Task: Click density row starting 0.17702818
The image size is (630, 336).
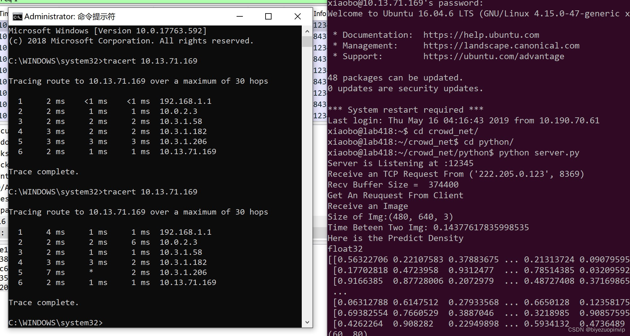Action: point(481,270)
